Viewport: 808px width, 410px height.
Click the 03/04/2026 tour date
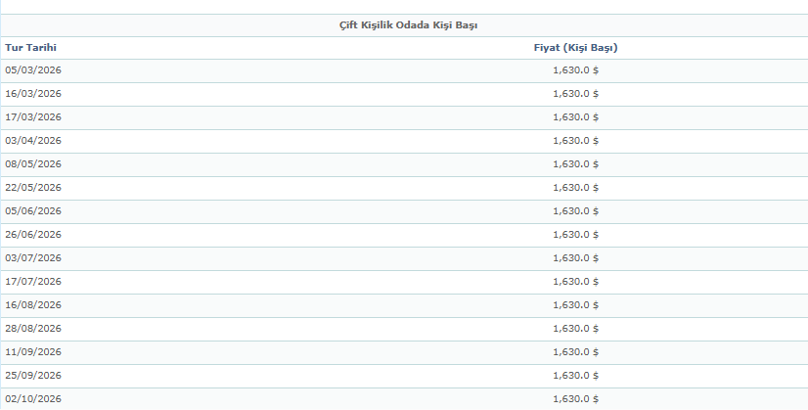click(33, 141)
